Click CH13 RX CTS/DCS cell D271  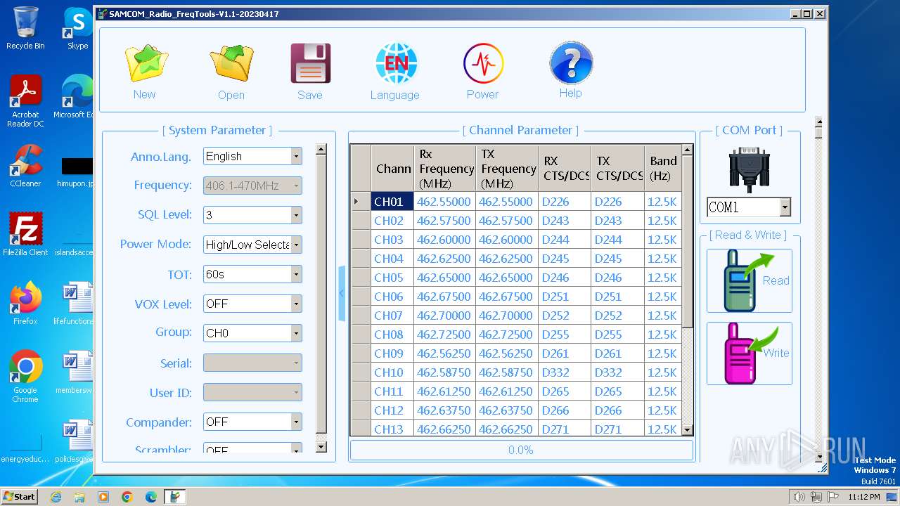click(565, 429)
